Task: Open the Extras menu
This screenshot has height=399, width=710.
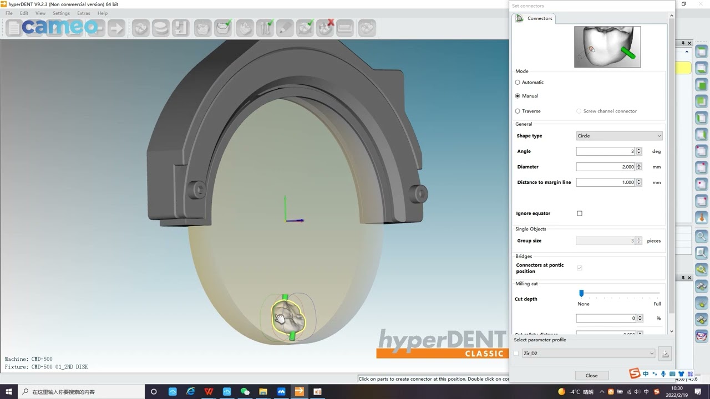Action: (83, 13)
